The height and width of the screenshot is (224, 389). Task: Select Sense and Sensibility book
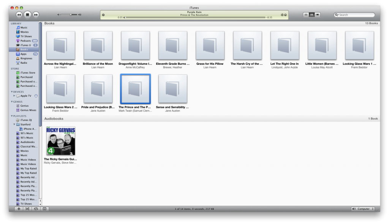(173, 89)
